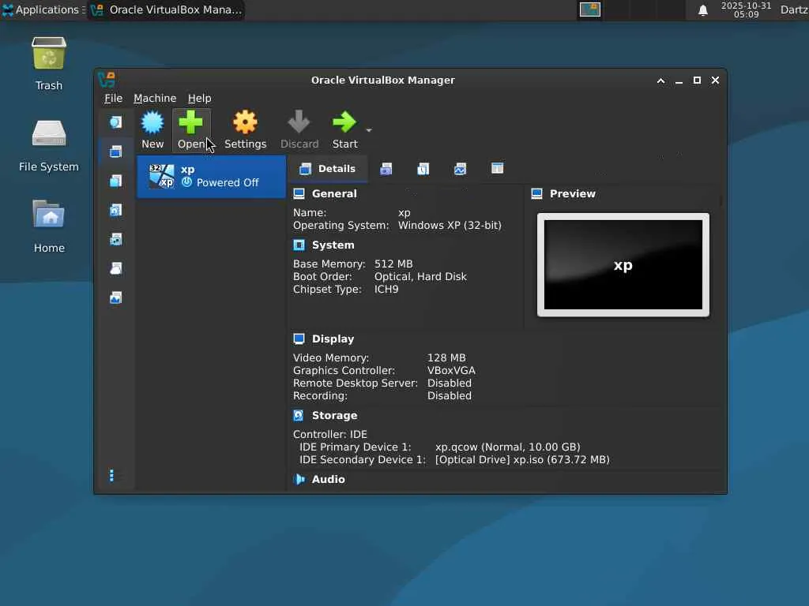Click the Preview monitor icon
This screenshot has height=606, width=809.
coord(536,194)
